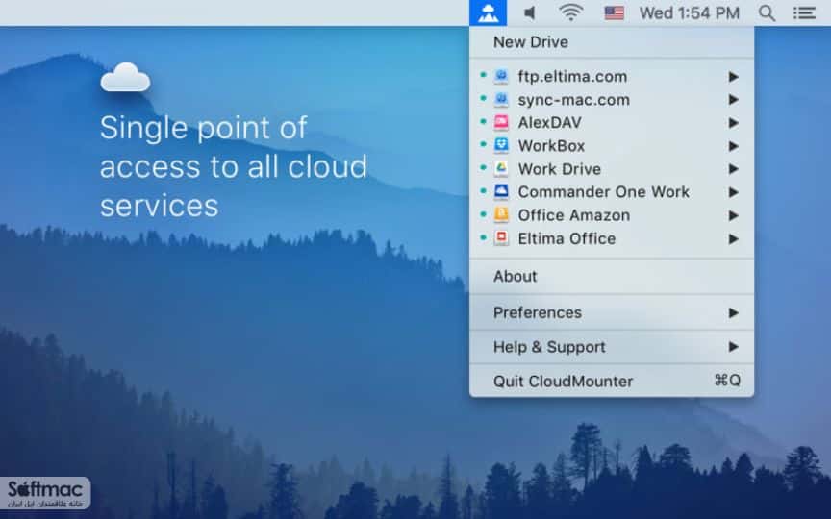Image resolution: width=831 pixels, height=519 pixels.
Task: Click the Commander One Work OneDrive icon
Action: pyautogui.click(x=501, y=191)
